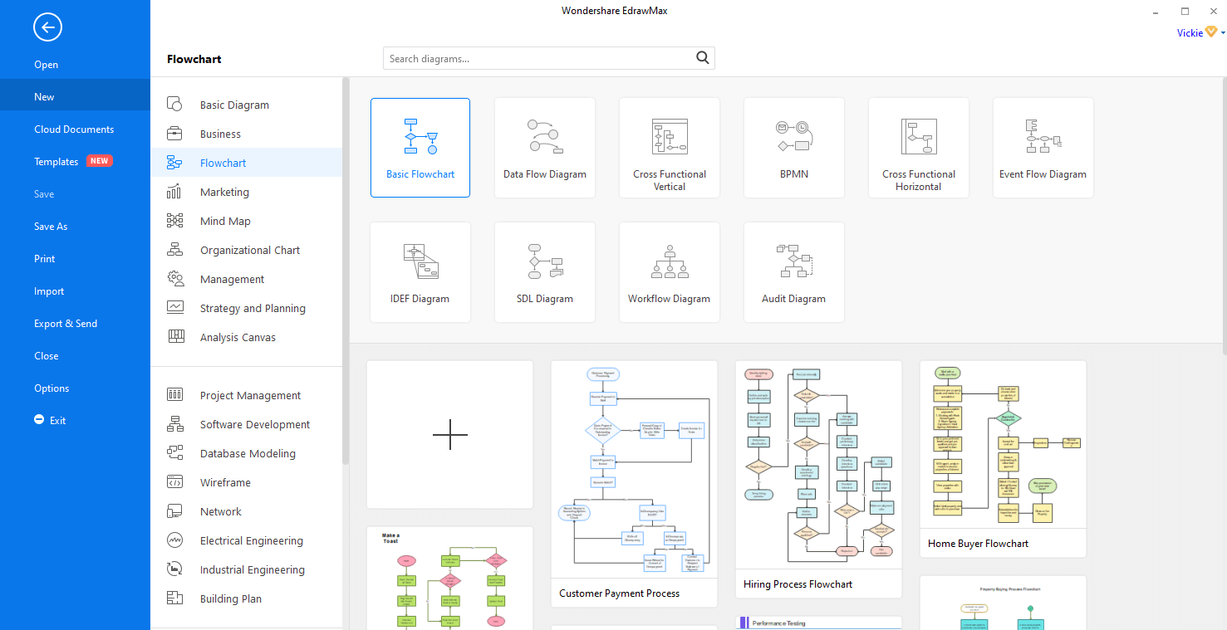Viewport: 1227px width, 630px height.
Task: Select Cross Functional Horizontal tile
Action: pyautogui.click(x=919, y=148)
